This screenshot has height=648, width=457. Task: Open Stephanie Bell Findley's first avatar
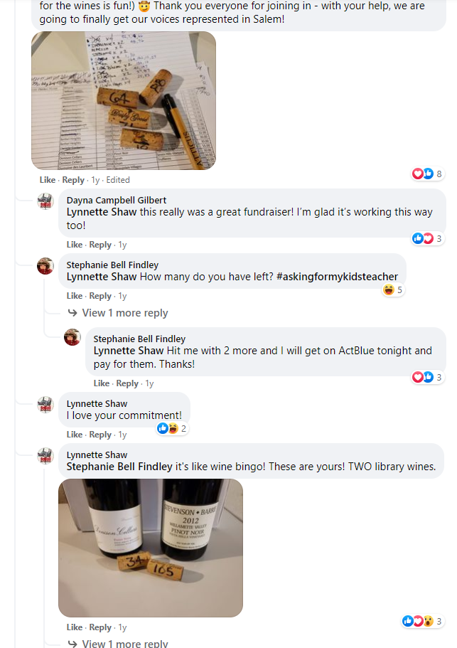click(45, 266)
